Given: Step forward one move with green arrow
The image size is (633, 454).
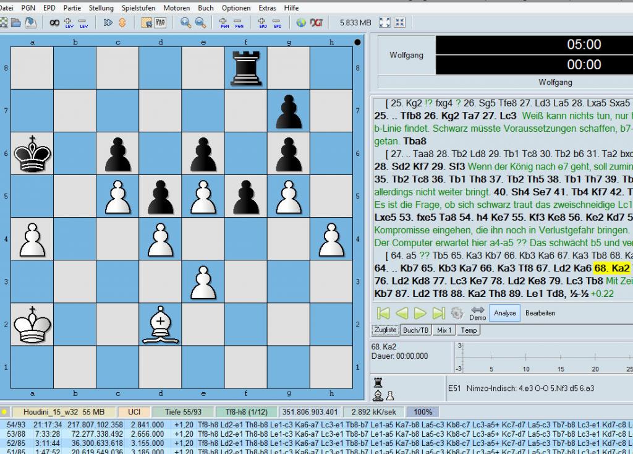Looking at the screenshot, I should point(420,313).
